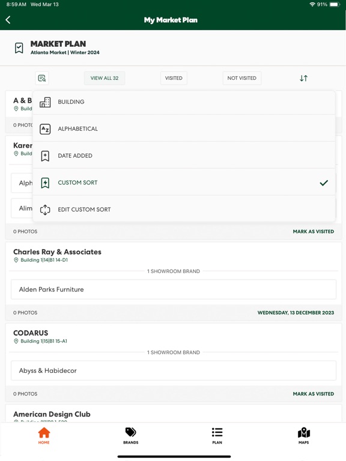The image size is (346, 461).
Task: Tap CODARUS location pin icon
Action: pyautogui.click(x=16, y=341)
